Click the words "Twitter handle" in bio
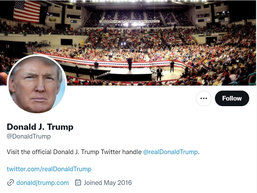This screenshot has height=193, width=257. coord(121,152)
